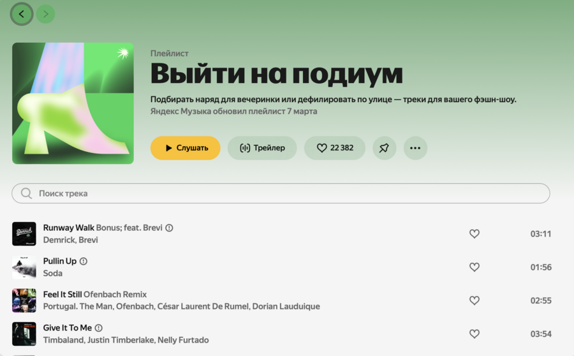
Task: Open artist Timbaland
Action: [x=64, y=340]
